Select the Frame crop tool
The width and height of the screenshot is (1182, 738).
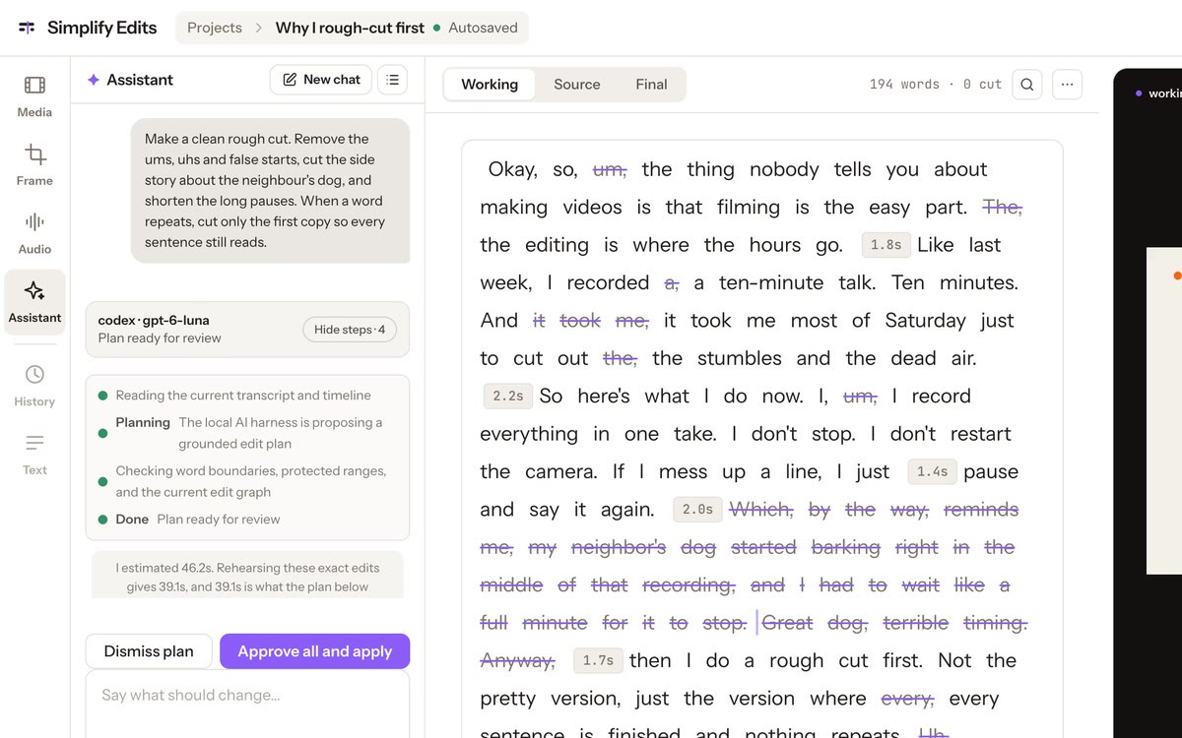click(x=34, y=165)
